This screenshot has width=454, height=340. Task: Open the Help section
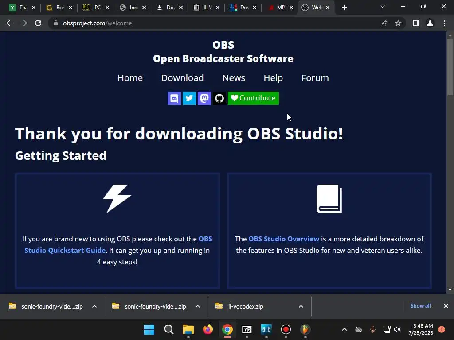[273, 78]
